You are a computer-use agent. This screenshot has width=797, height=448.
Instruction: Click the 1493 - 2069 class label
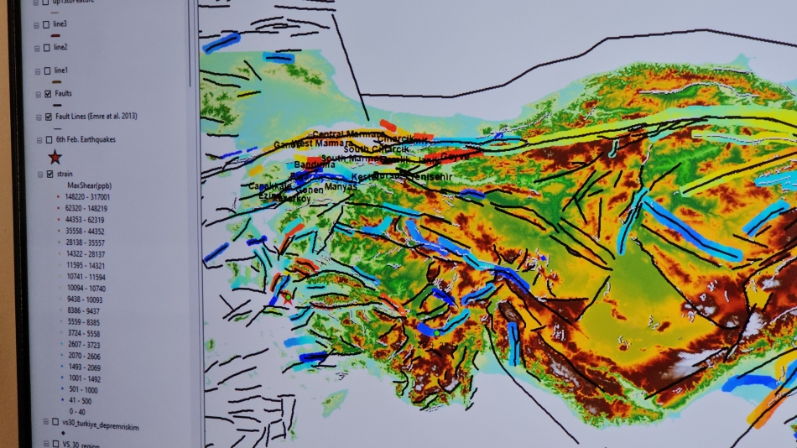coord(85,367)
